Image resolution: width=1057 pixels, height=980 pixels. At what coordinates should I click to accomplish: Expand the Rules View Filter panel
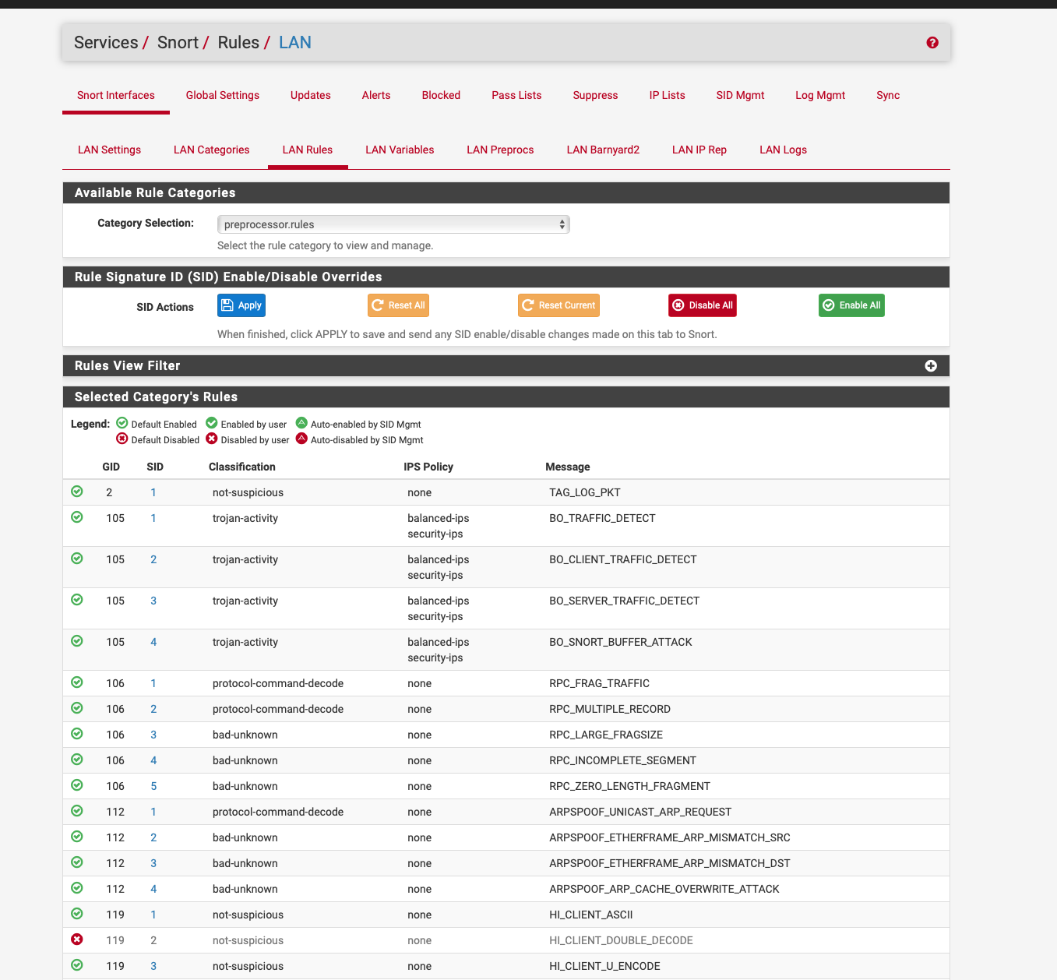coord(931,366)
